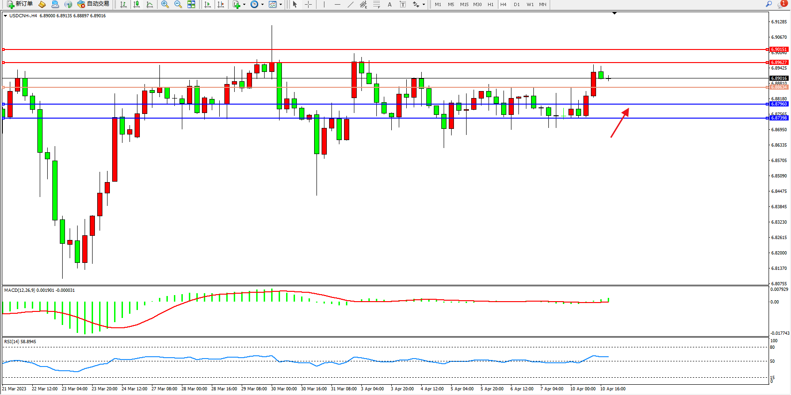Click the zoom out magnifier icon

click(x=178, y=4)
